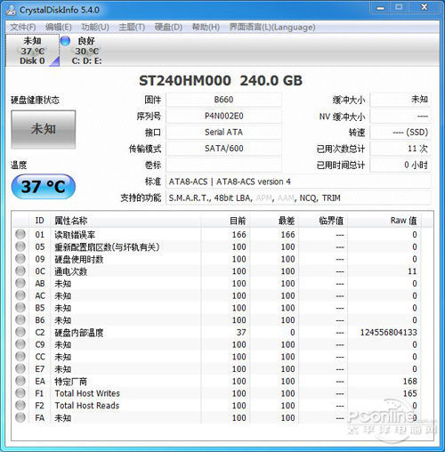
Task: Click the CrystalDiskInfo title bar icon
Action: [x=11, y=10]
